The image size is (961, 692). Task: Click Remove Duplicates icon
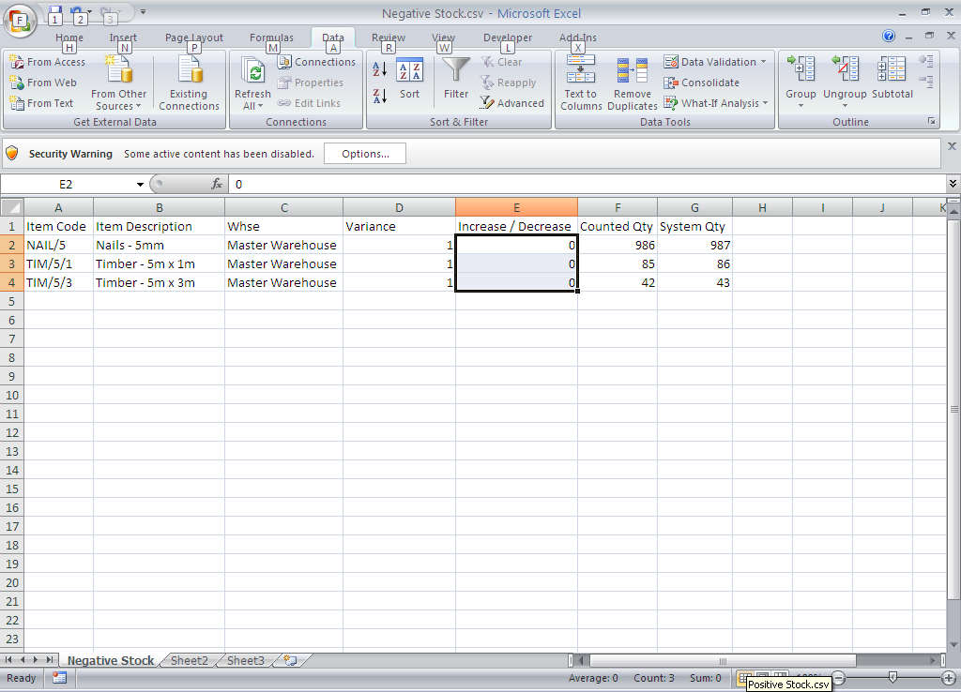632,72
